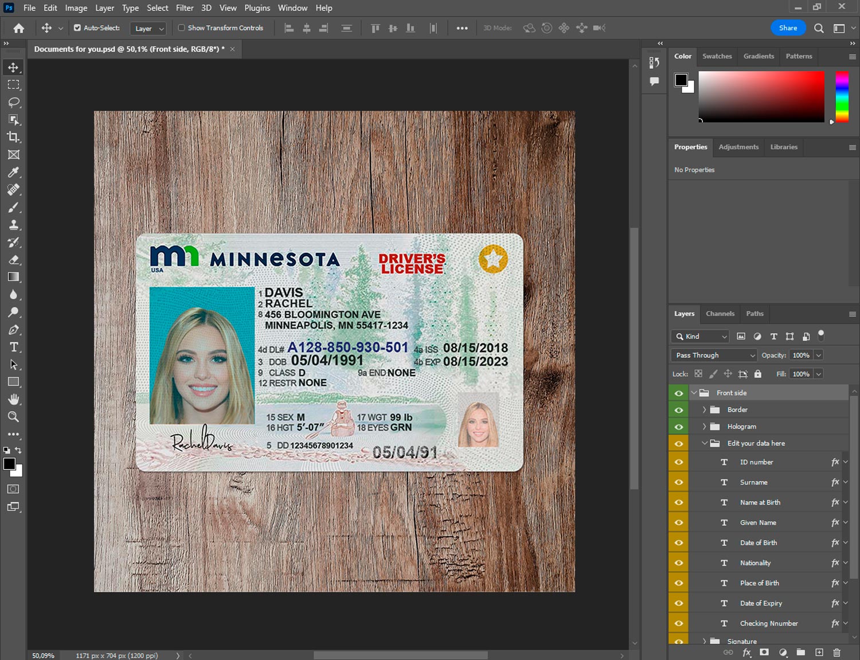This screenshot has width=860, height=660.
Task: Click the Search magnifier icon near Share
Action: pos(819,28)
